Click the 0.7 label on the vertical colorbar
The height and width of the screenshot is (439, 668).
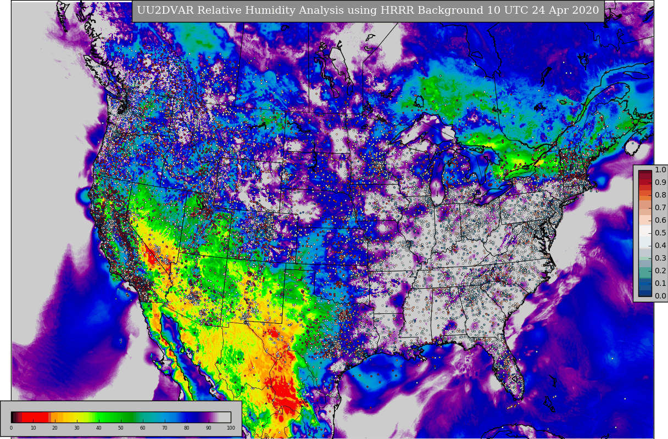[660, 208]
